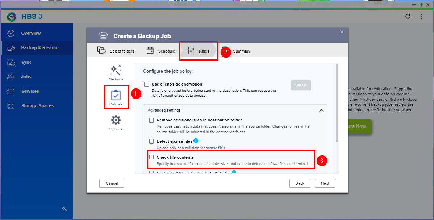Image resolution: width=434 pixels, height=220 pixels.
Task: Collapse the Advanced settings section
Action: pos(321,110)
